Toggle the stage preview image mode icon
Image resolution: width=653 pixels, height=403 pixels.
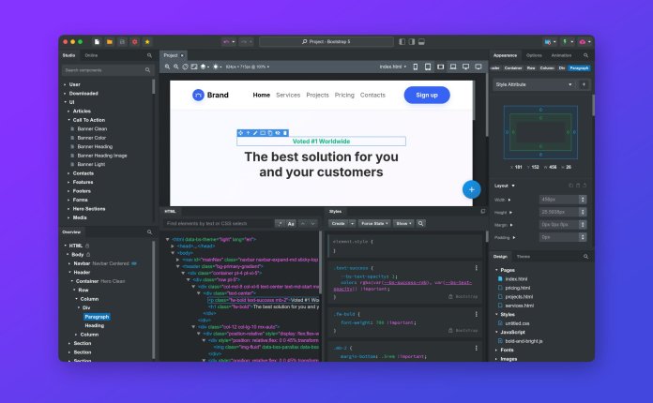coord(194,67)
